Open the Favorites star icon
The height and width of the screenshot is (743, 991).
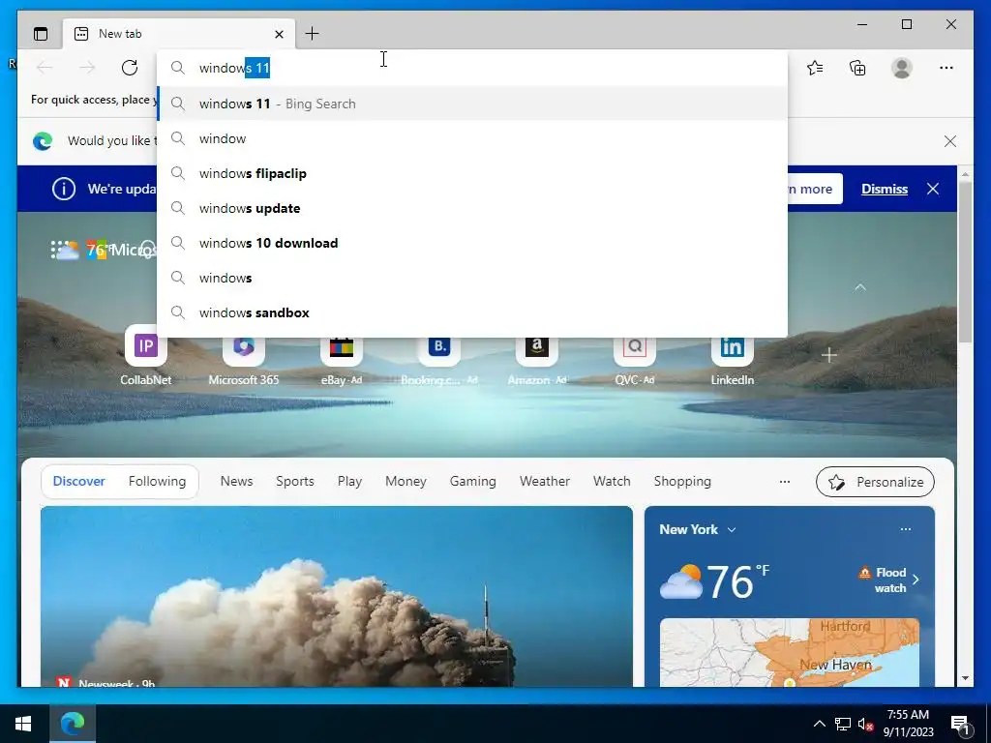[815, 68]
